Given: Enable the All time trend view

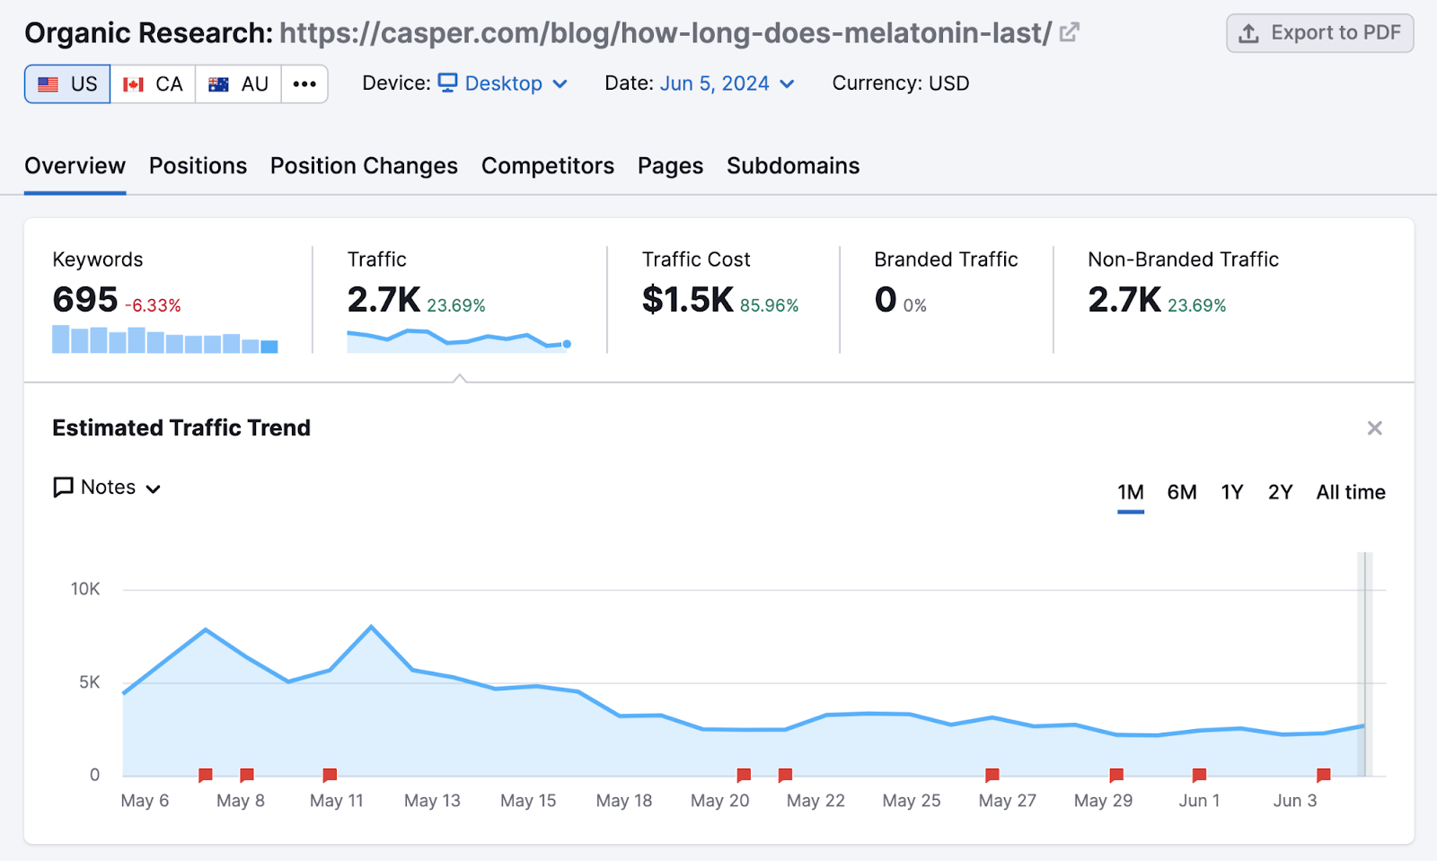Looking at the screenshot, I should 1350,492.
